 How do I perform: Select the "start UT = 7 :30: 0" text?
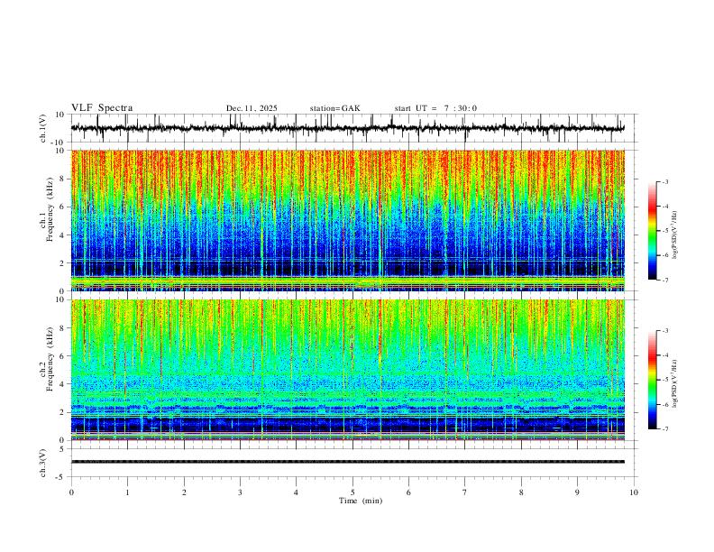(x=435, y=108)
